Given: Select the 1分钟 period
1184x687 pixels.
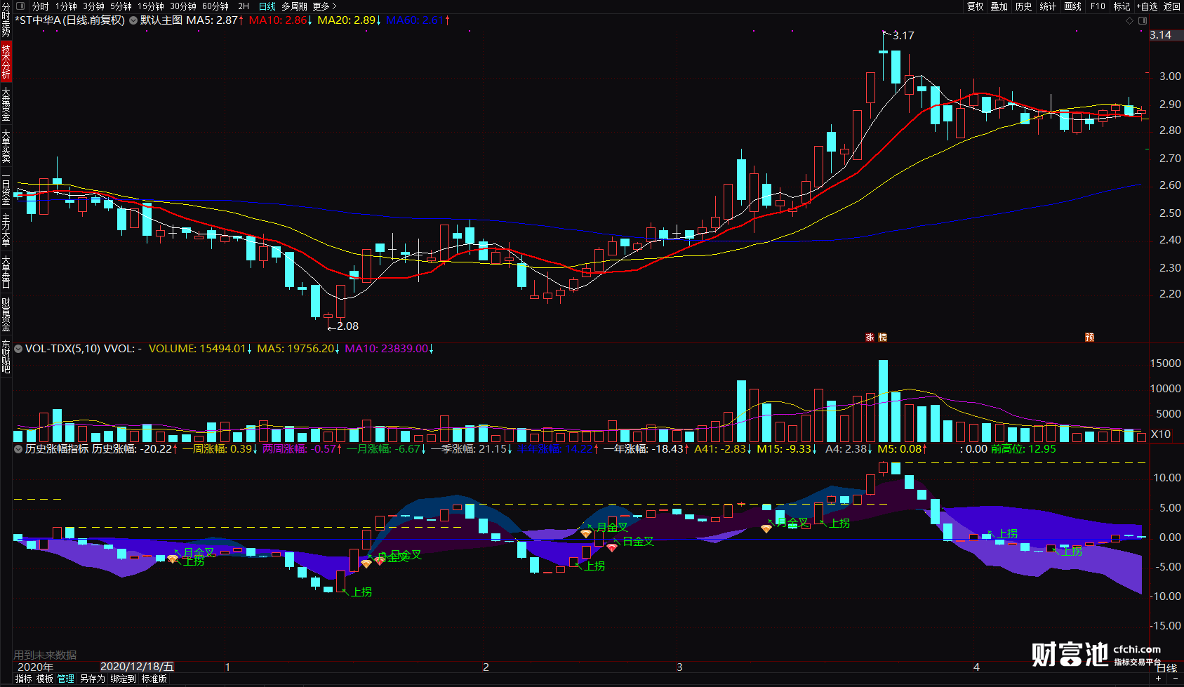Looking at the screenshot, I should [66, 6].
